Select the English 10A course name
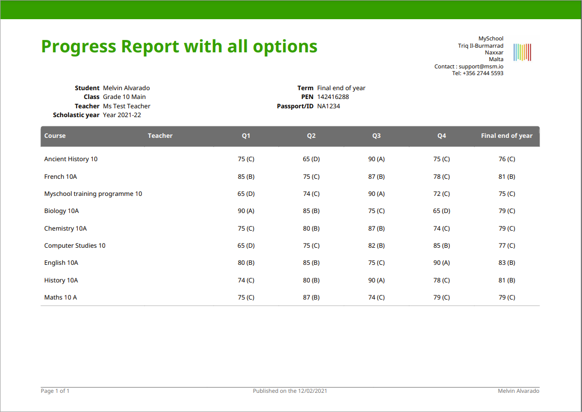Image resolution: width=582 pixels, height=412 pixels. [61, 263]
